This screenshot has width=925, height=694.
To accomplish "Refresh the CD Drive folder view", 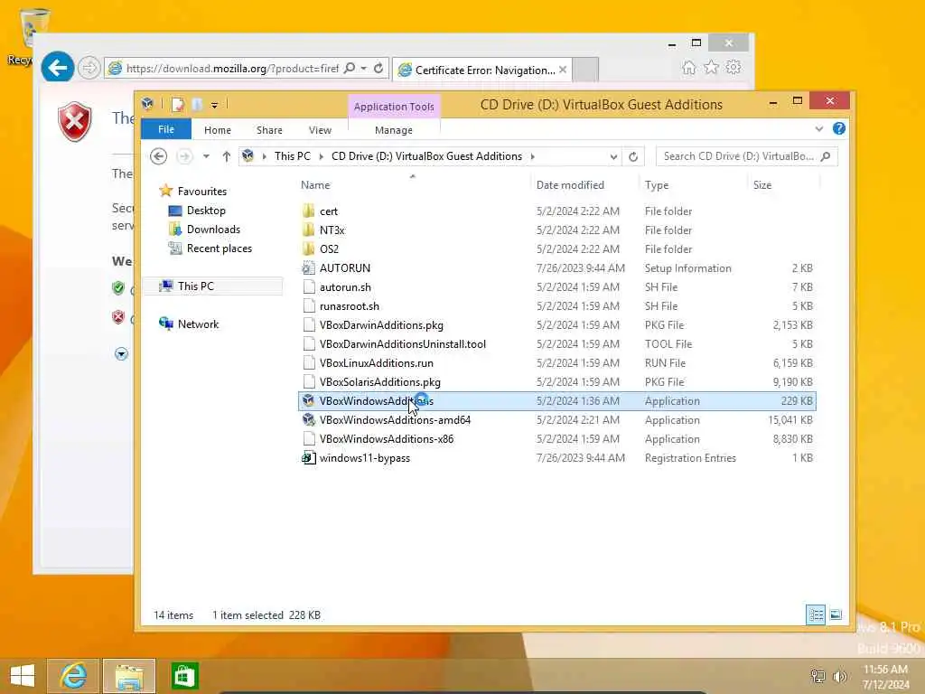I will tap(633, 157).
